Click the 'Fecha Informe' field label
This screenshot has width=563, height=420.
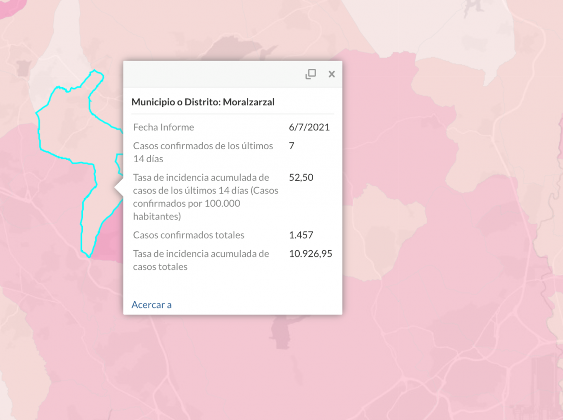click(x=164, y=127)
